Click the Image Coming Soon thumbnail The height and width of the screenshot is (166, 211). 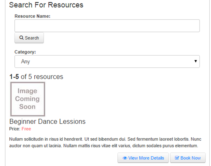pyautogui.click(x=28, y=99)
